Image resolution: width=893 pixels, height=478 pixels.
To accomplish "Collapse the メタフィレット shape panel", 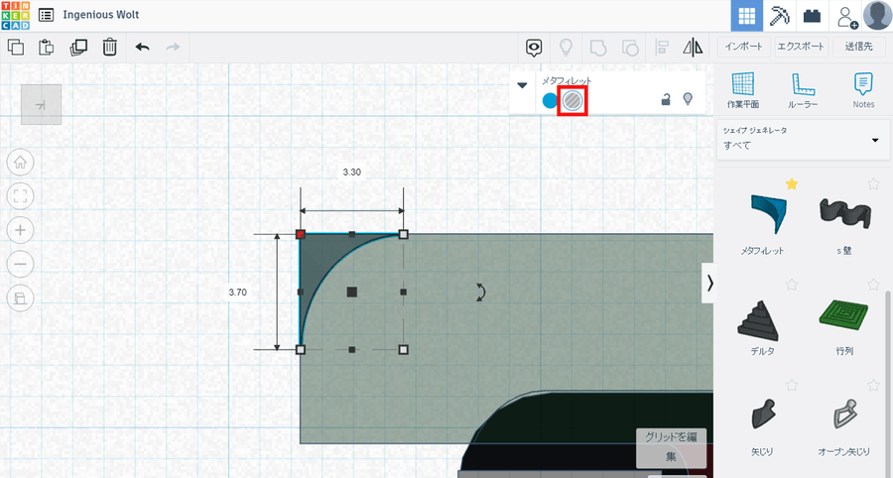I will (x=523, y=85).
